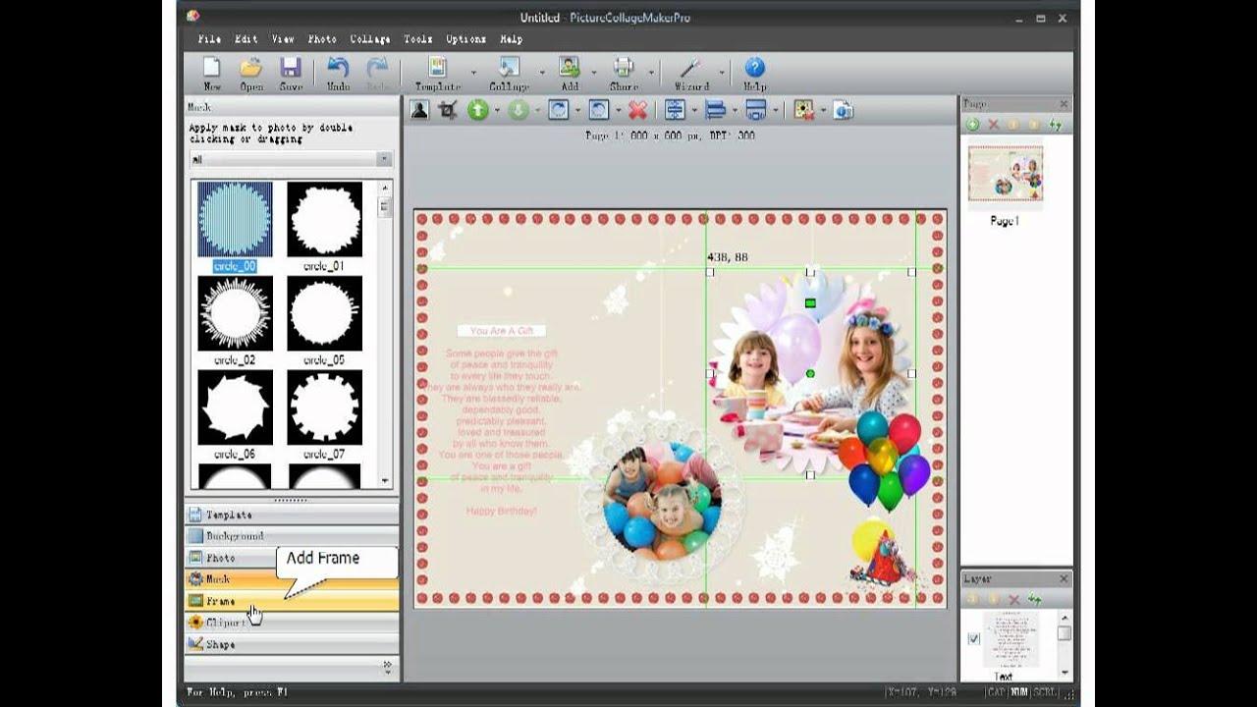This screenshot has height=707, width=1257.
Task: Click the align center icon
Action: tap(676, 110)
